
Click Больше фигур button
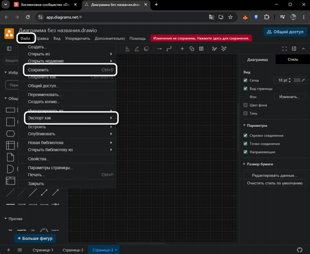pyautogui.click(x=35, y=238)
